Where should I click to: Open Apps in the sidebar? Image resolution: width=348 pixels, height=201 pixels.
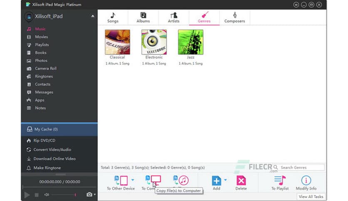40,100
